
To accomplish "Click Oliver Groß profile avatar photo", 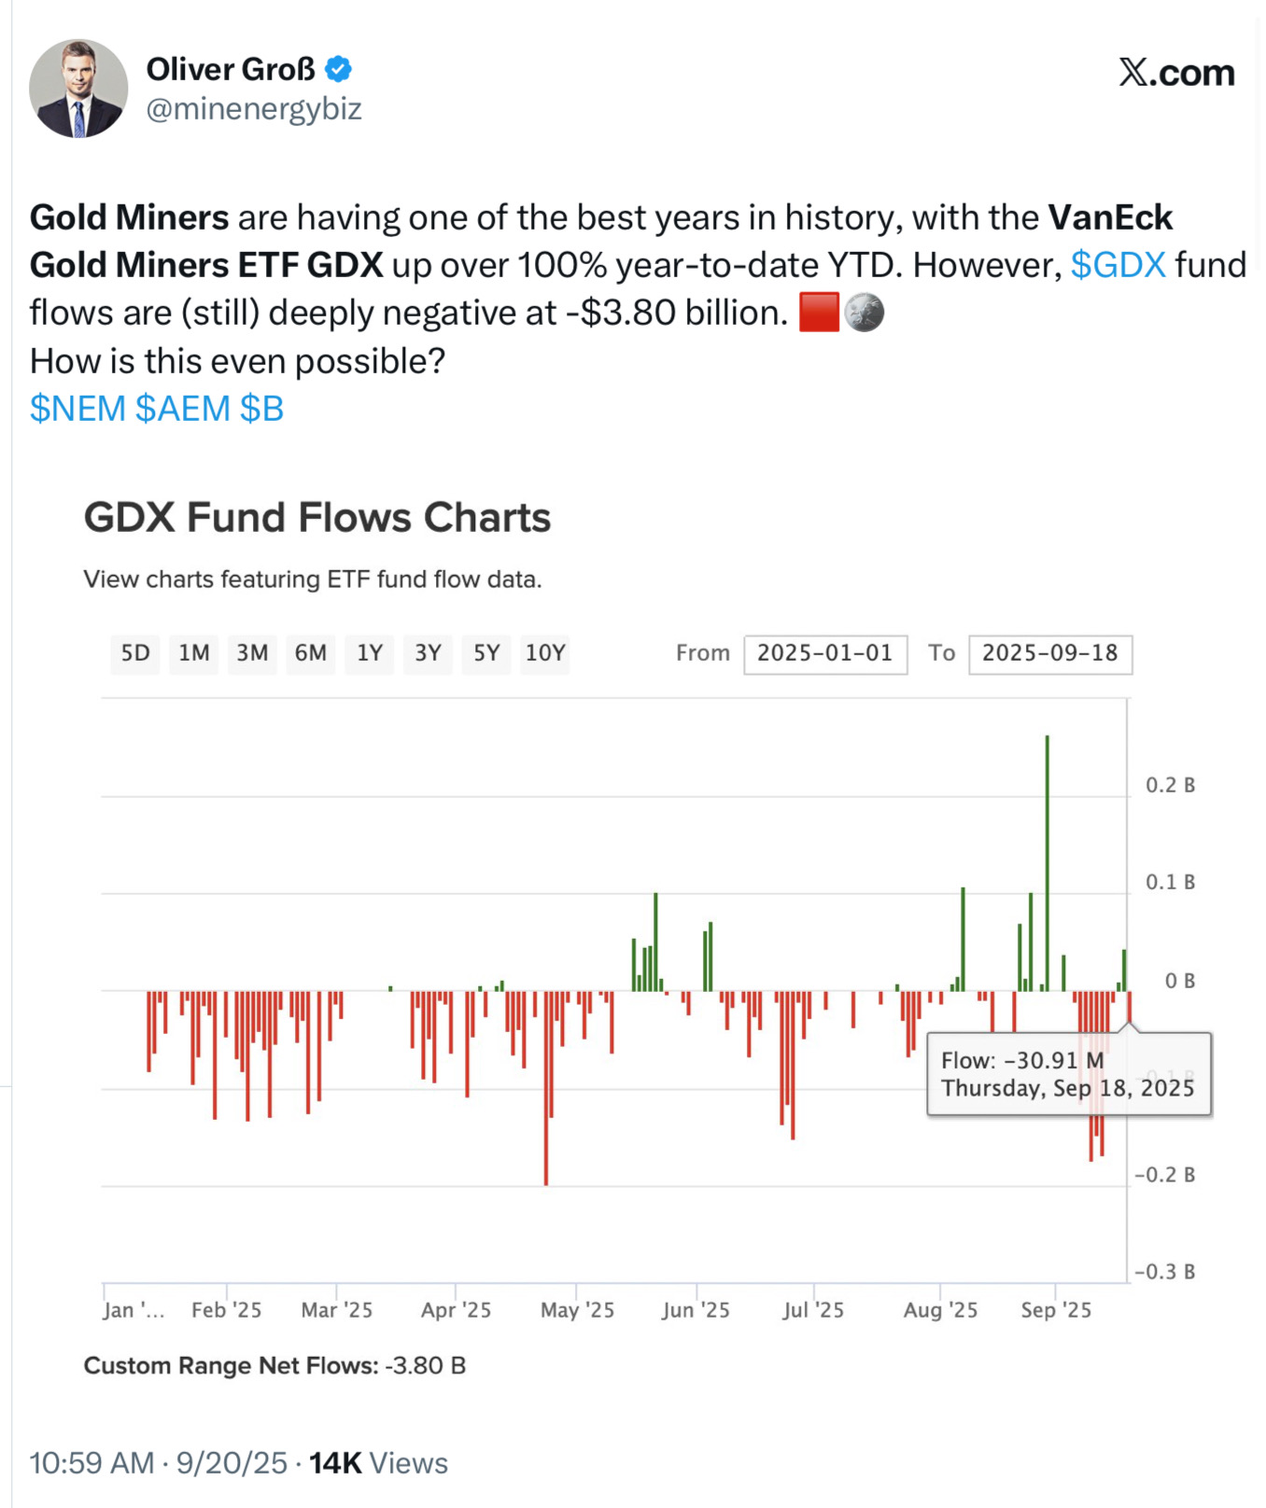I will [78, 89].
